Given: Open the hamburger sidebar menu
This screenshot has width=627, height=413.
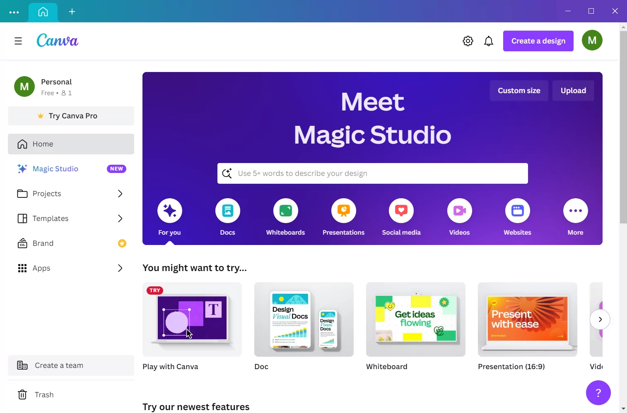Looking at the screenshot, I should click(x=18, y=41).
